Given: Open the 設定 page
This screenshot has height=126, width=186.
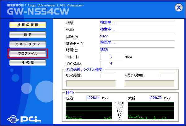Looking at the screenshot, I should coord(28,35).
